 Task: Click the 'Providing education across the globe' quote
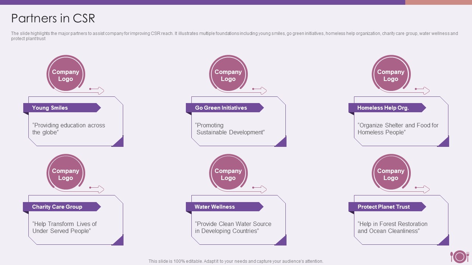click(69, 129)
